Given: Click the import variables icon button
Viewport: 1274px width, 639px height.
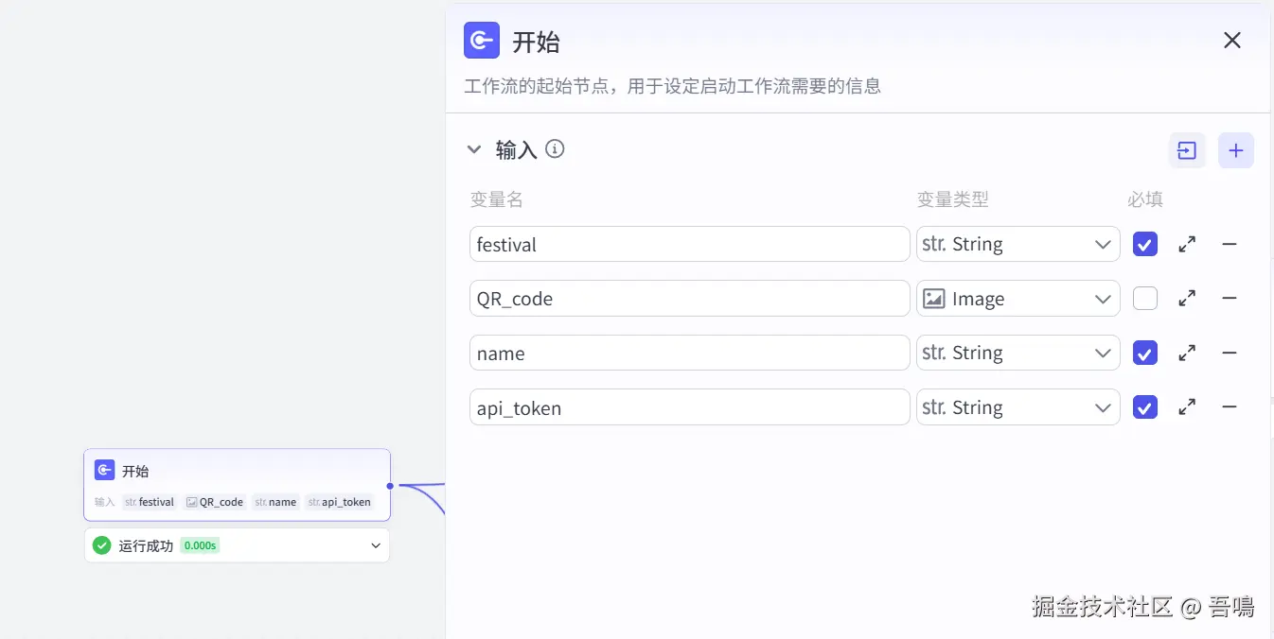Looking at the screenshot, I should [x=1187, y=150].
